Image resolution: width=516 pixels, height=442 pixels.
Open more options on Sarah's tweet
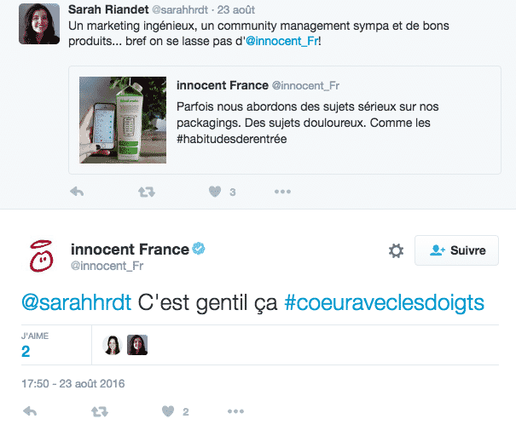pos(282,192)
